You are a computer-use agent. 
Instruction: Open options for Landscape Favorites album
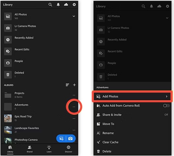[x=74, y=130]
